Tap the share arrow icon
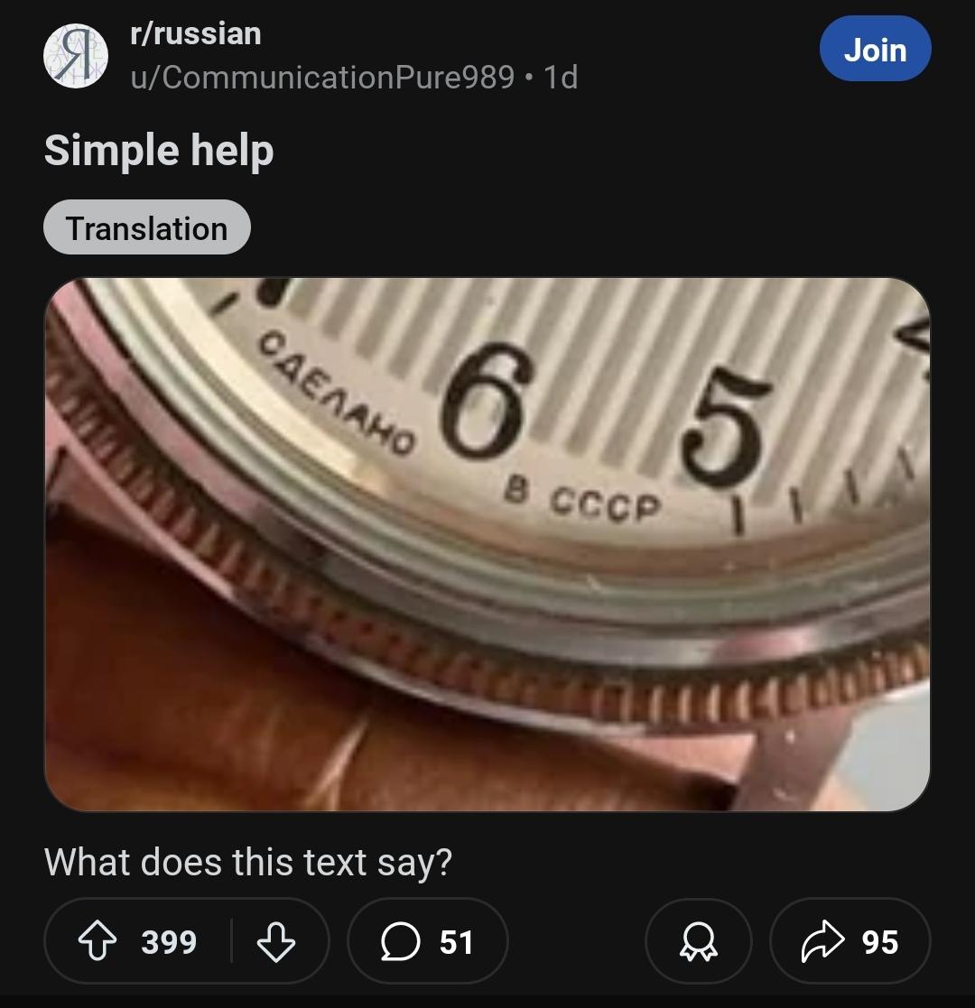 (822, 941)
